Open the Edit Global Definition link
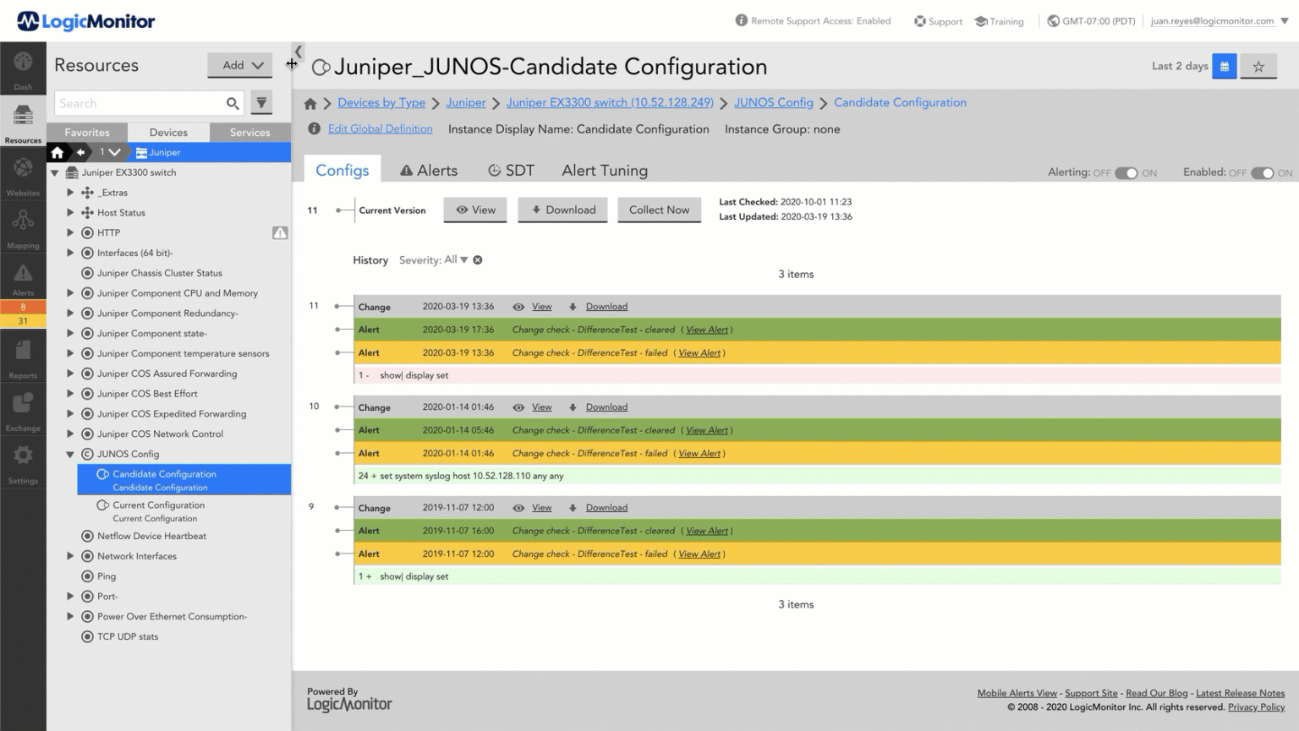Image resolution: width=1299 pixels, height=731 pixels. pyautogui.click(x=380, y=128)
